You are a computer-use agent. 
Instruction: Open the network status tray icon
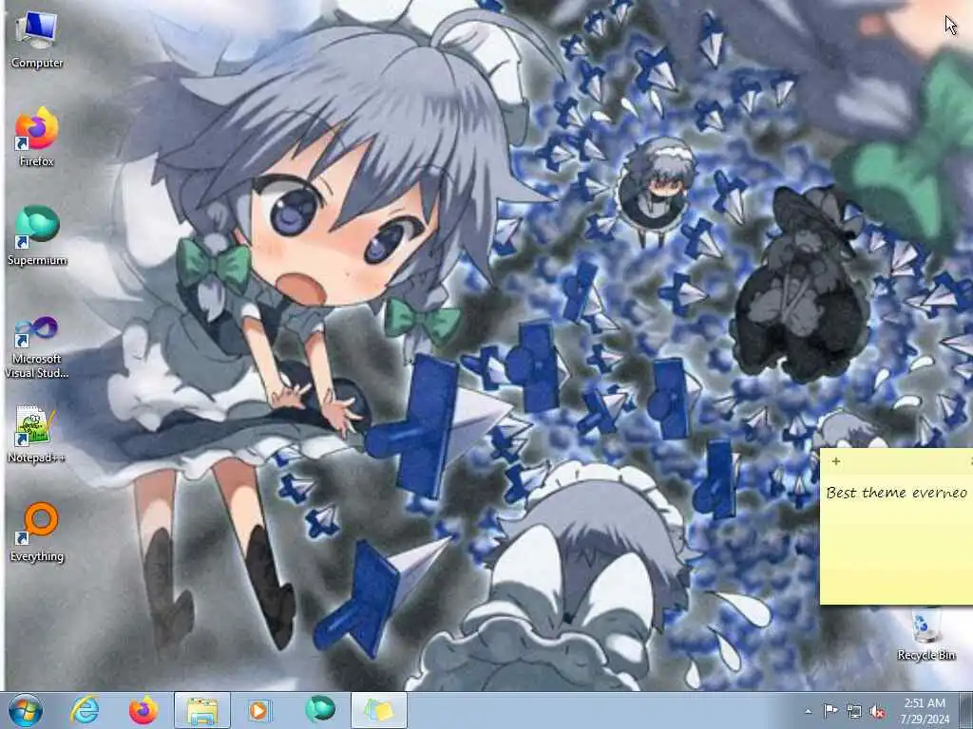click(x=854, y=712)
